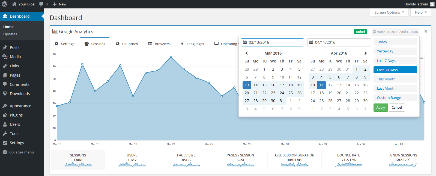Click the green cached badge
Viewport: 436px width, 176px height.
click(x=360, y=32)
